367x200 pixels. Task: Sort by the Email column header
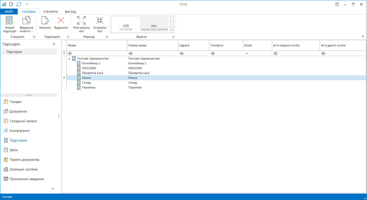click(258, 45)
